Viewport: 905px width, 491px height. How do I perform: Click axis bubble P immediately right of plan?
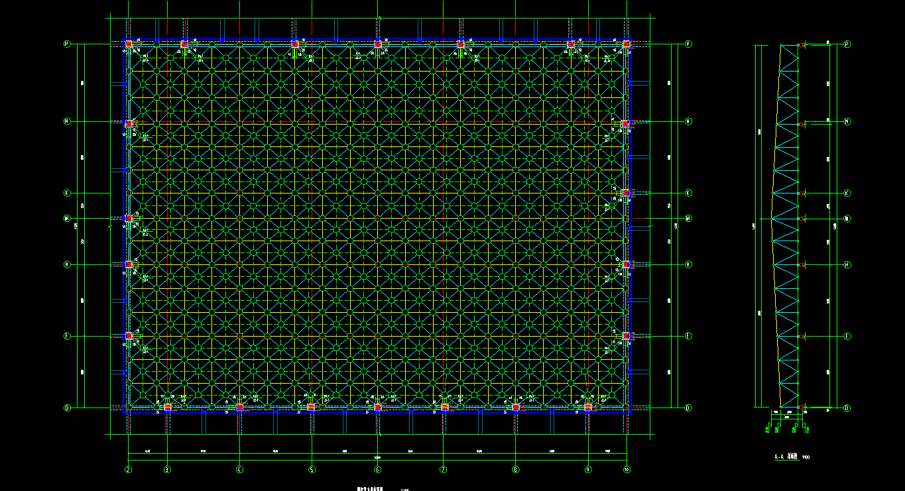point(688,44)
